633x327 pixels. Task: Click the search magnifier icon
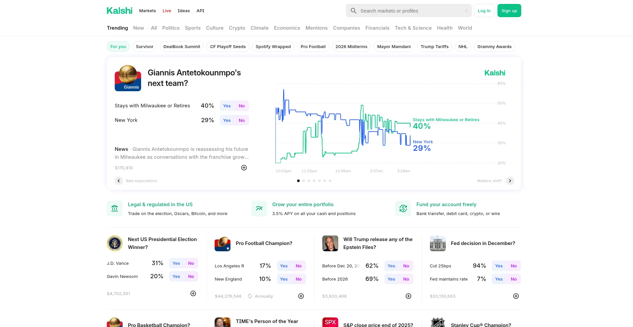pyautogui.click(x=353, y=11)
